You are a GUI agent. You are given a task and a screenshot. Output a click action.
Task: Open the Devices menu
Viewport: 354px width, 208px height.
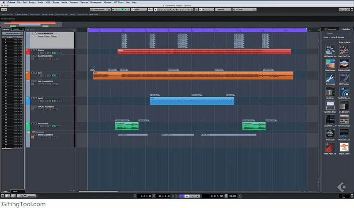click(84, 2)
